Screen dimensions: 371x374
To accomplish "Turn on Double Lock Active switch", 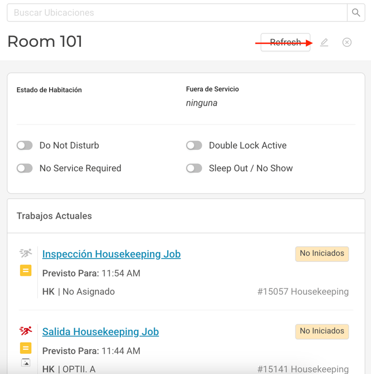I will 194,146.
